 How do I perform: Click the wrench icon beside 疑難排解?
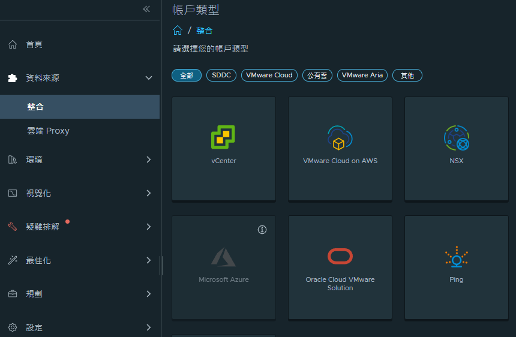(x=13, y=227)
